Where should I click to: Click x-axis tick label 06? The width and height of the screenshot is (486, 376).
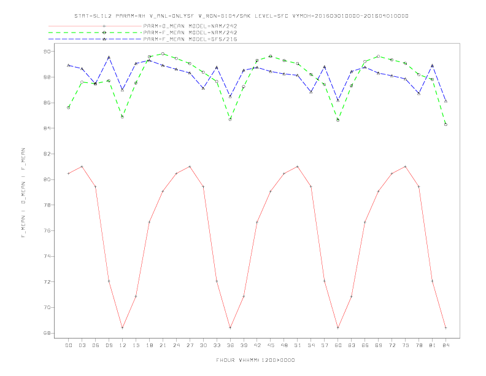[96, 345]
